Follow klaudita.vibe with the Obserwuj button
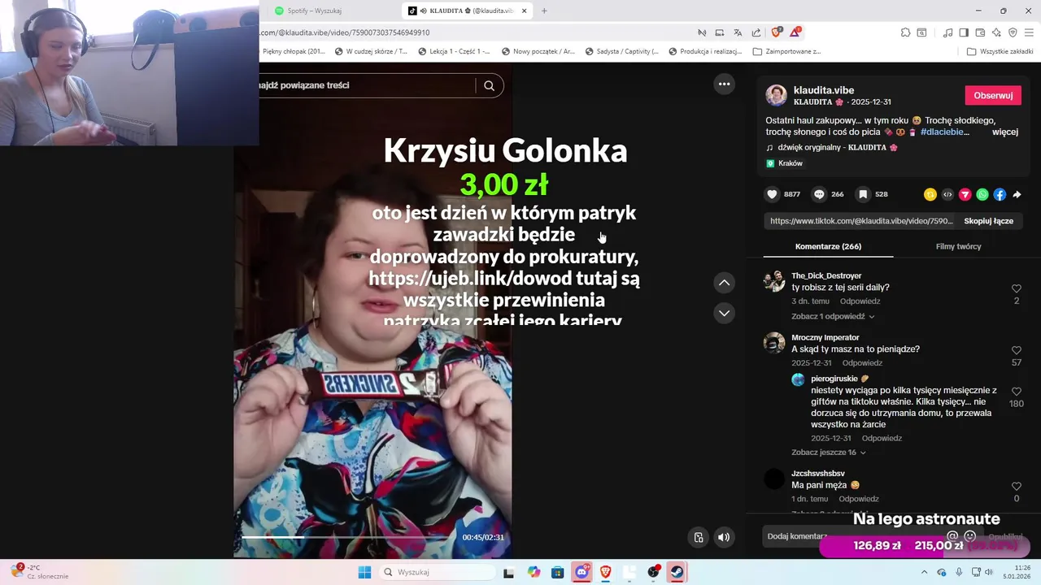Image resolution: width=1041 pixels, height=585 pixels. click(993, 95)
